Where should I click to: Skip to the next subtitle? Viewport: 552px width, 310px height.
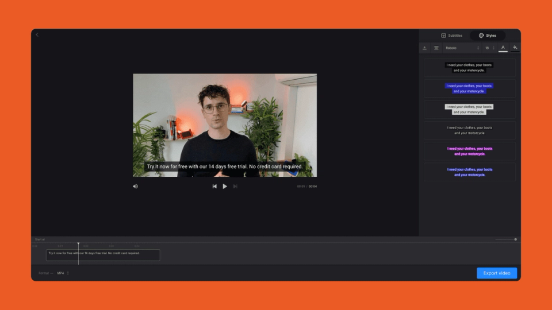pos(235,186)
